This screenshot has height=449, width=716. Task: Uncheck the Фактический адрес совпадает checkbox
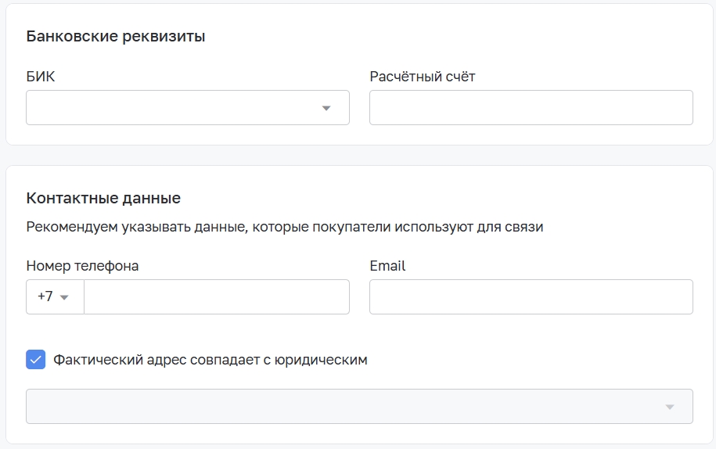coord(36,360)
